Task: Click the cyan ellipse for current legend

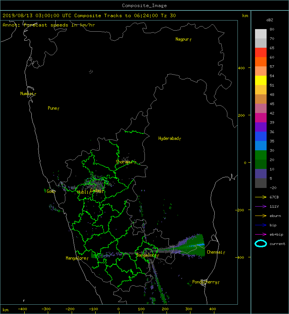Action: pyautogui.click(x=261, y=244)
